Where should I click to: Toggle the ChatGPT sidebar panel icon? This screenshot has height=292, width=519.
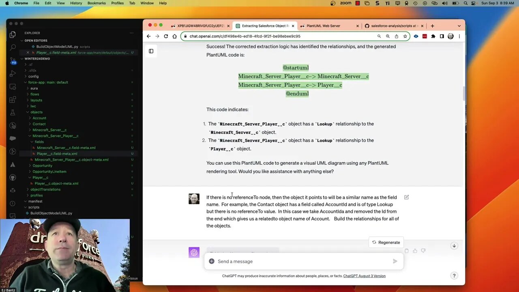(x=151, y=51)
